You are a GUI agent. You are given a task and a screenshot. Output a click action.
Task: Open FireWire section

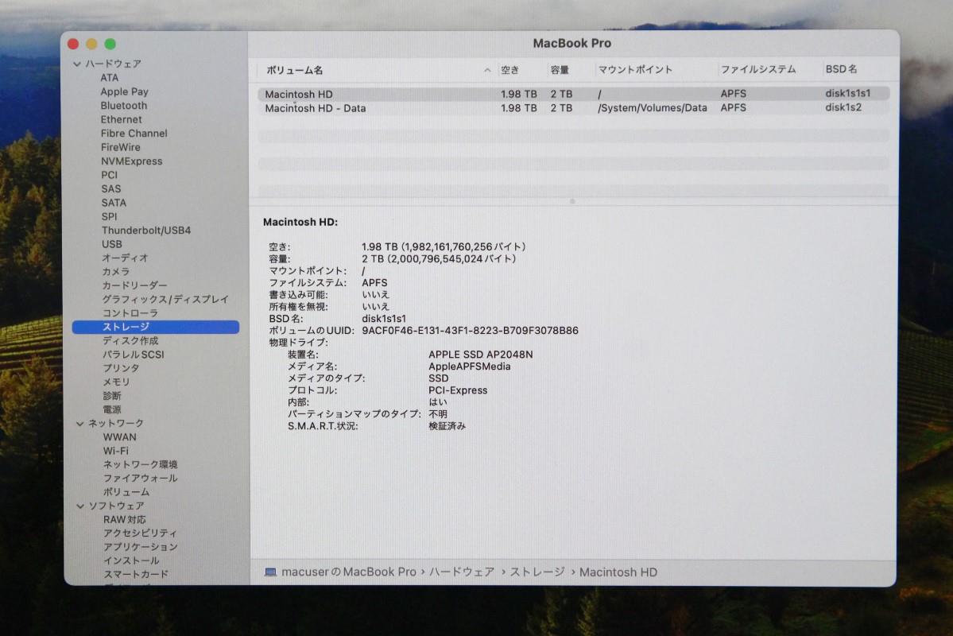coord(120,147)
